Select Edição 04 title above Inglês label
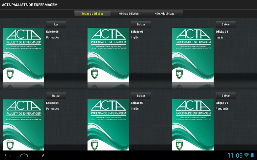Viewport: 257px width, 160px height. tap(222, 32)
